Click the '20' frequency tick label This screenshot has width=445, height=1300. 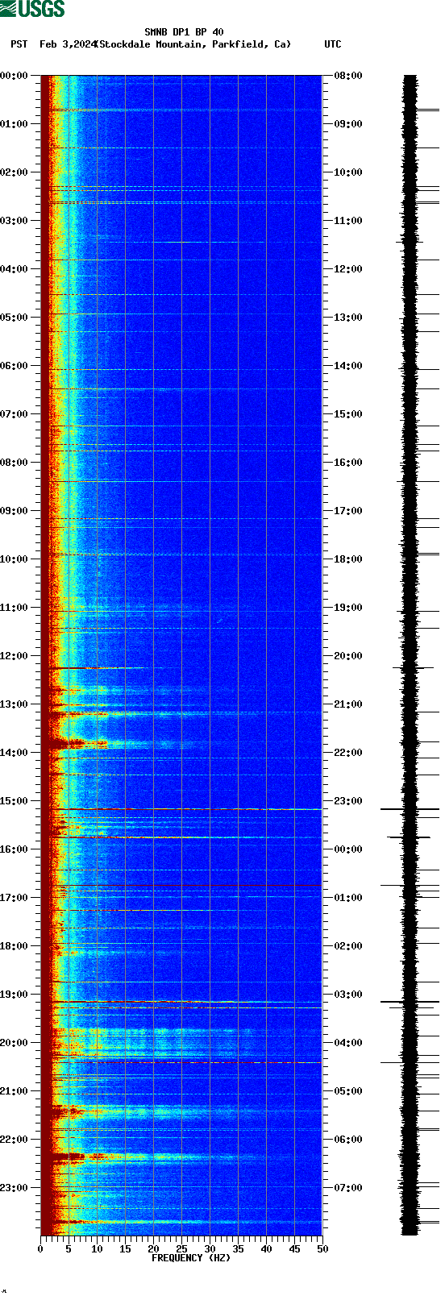click(x=153, y=1249)
